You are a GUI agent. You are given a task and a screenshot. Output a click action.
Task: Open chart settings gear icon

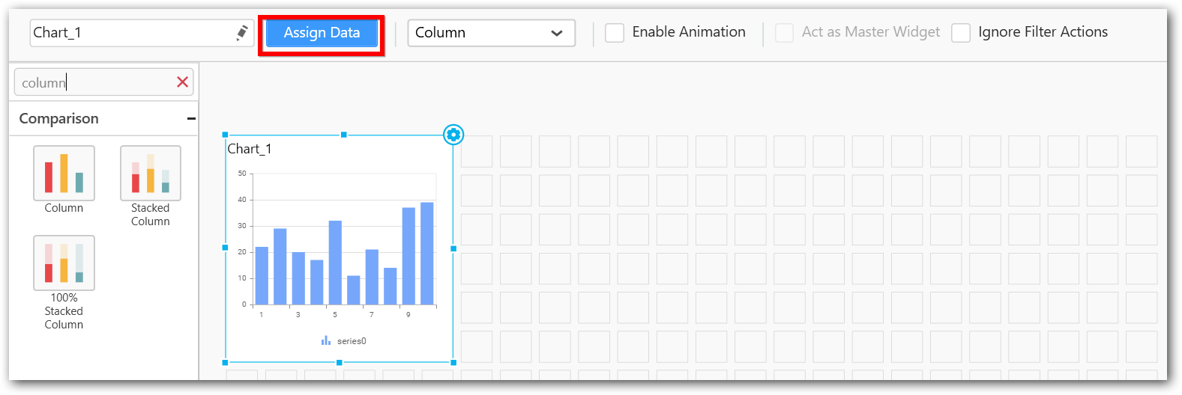pos(453,135)
